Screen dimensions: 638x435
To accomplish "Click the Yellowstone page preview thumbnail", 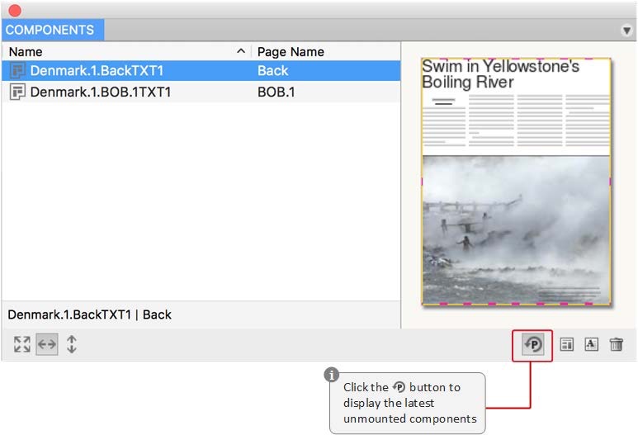I will (x=516, y=182).
